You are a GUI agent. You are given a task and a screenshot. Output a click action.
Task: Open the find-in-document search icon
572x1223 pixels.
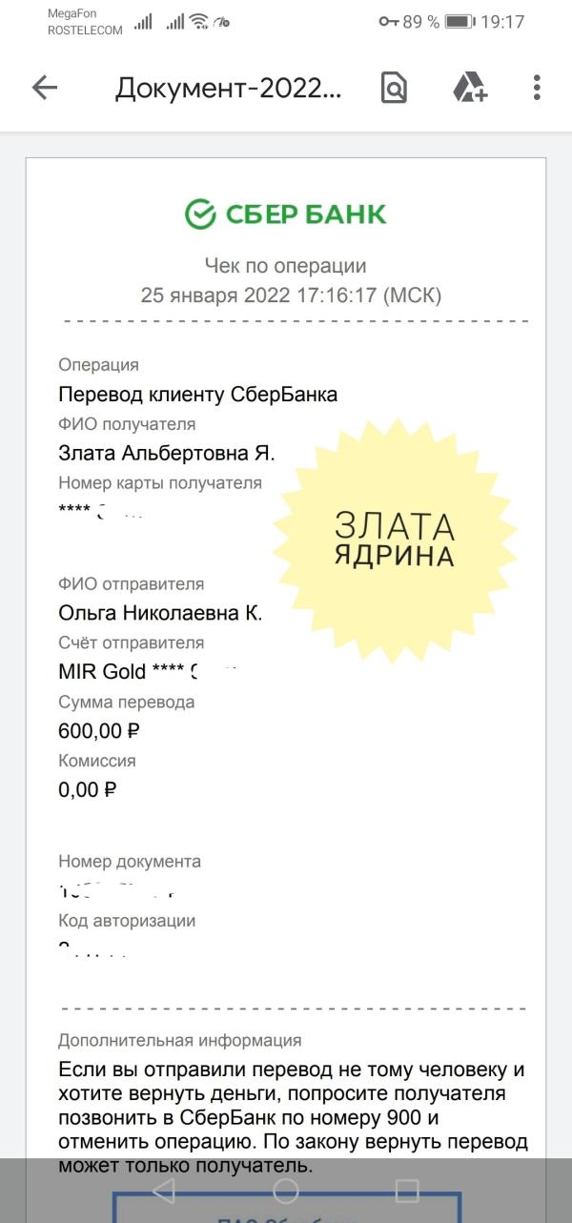tap(394, 88)
